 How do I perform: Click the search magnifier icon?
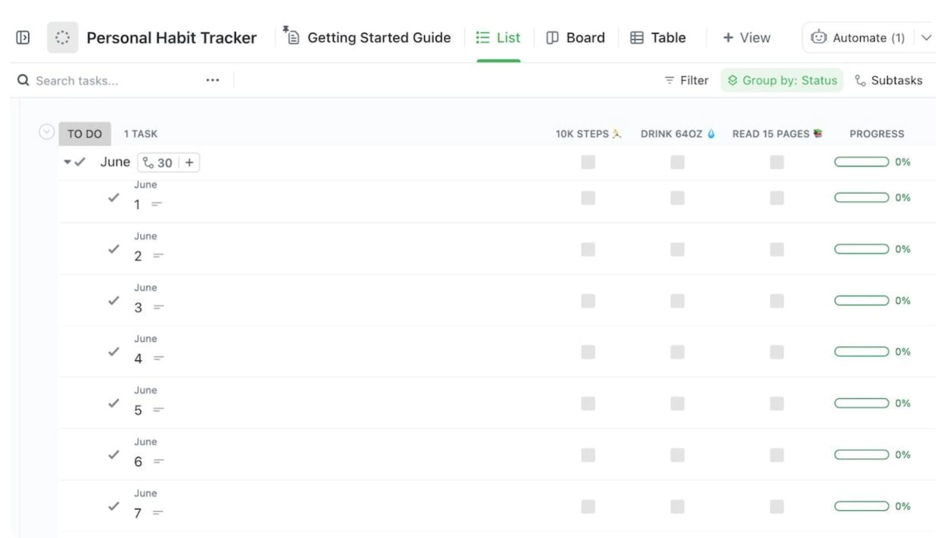click(x=22, y=80)
